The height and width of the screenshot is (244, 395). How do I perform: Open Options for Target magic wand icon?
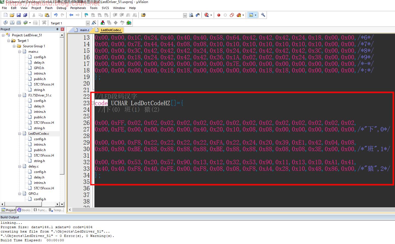tap(94, 23)
